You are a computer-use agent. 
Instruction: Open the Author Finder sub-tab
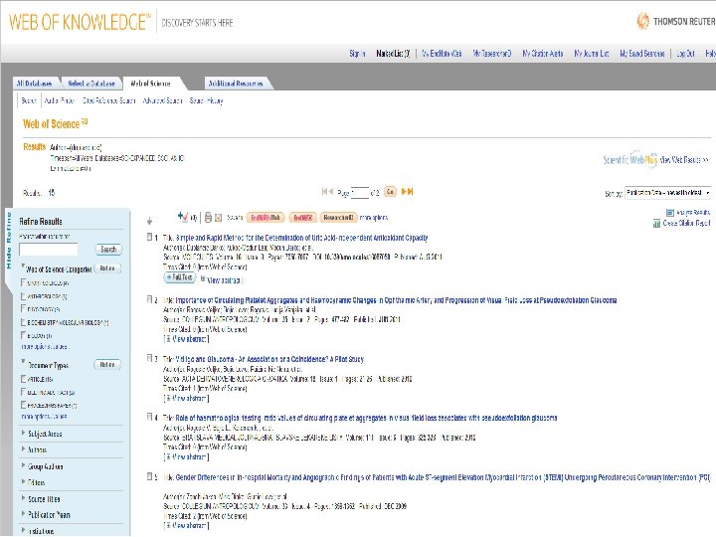click(x=60, y=100)
